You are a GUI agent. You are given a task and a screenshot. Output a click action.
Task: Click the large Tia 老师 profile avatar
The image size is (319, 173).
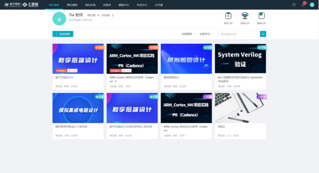[x=59, y=19]
